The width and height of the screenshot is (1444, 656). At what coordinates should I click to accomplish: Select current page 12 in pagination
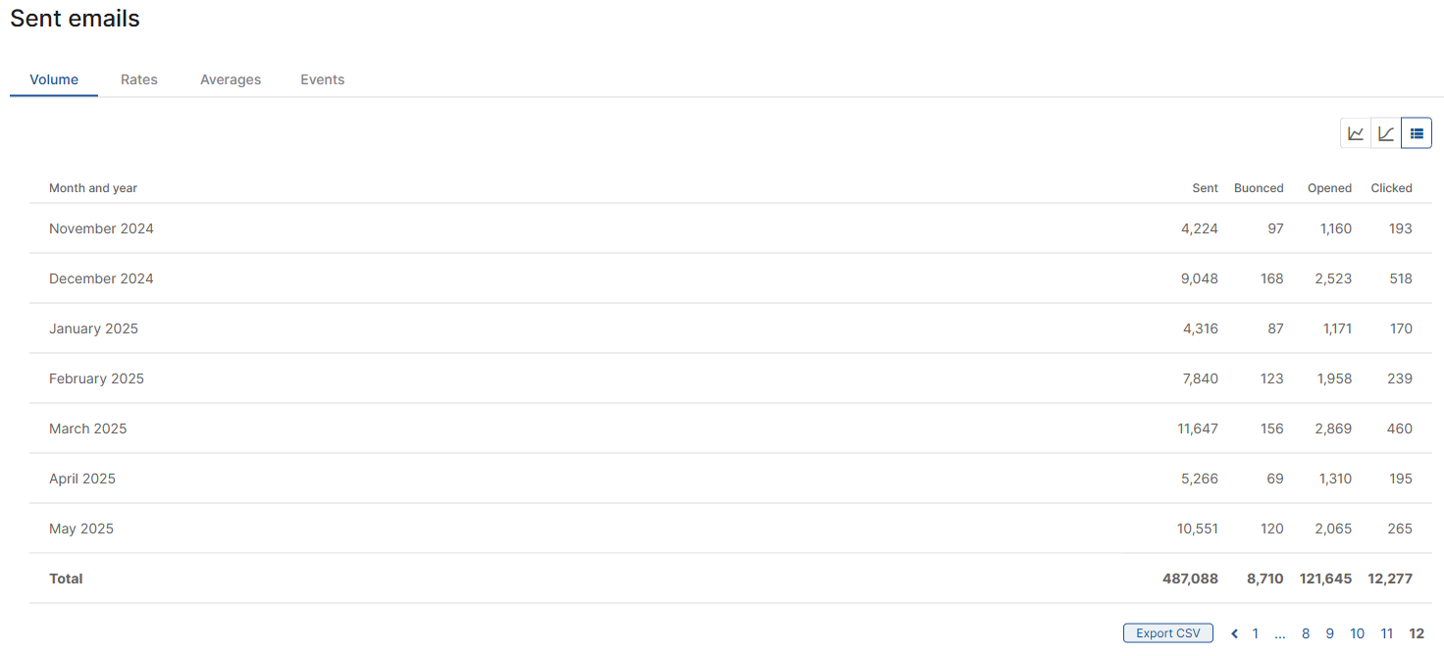pos(1417,633)
